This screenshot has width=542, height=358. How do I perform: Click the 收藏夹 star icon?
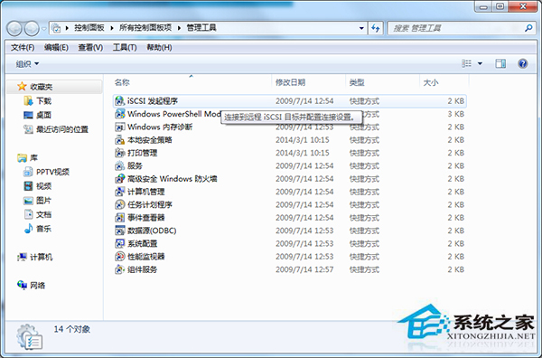click(x=22, y=87)
